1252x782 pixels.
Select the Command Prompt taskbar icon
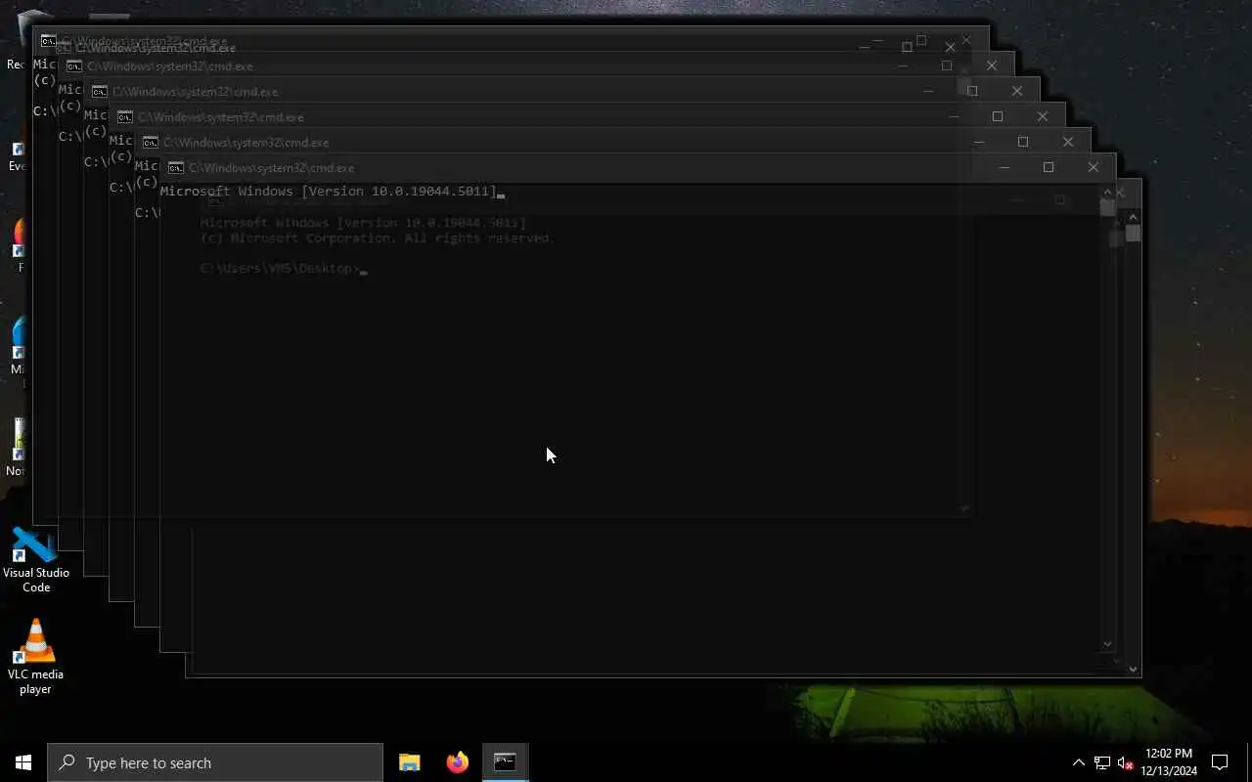click(x=505, y=762)
